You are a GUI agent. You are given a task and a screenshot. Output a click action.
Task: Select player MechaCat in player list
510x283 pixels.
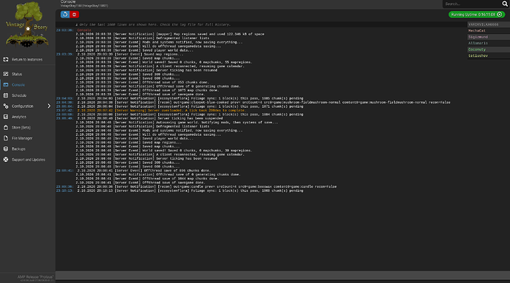pyautogui.click(x=489, y=30)
